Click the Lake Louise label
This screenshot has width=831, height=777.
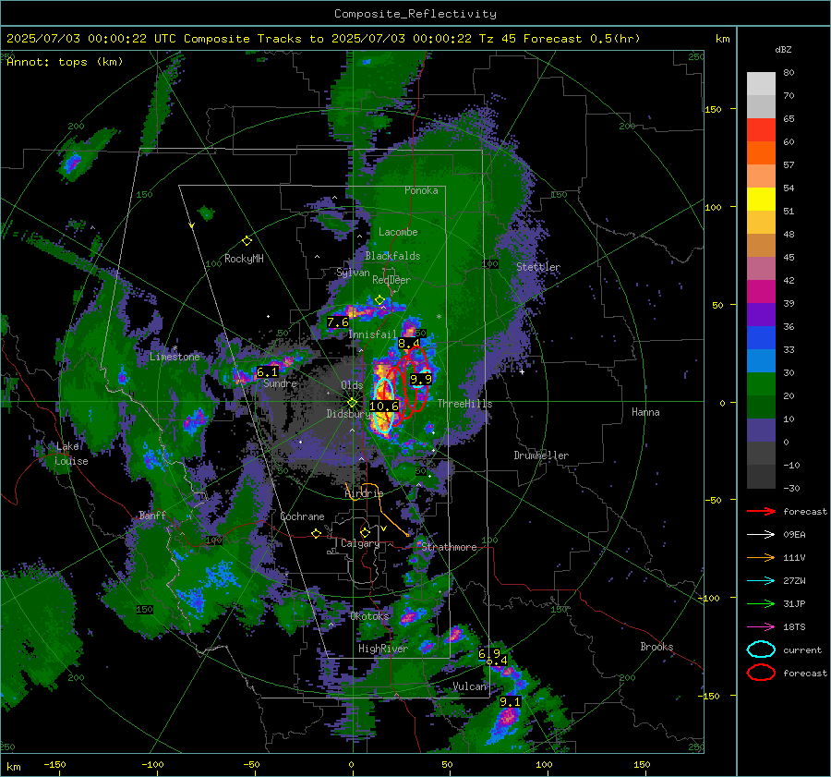coord(71,454)
